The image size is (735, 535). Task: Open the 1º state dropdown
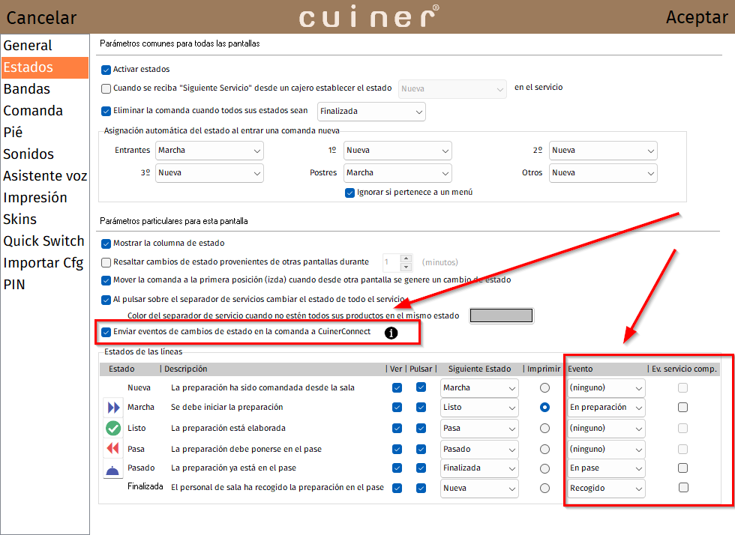(x=397, y=151)
